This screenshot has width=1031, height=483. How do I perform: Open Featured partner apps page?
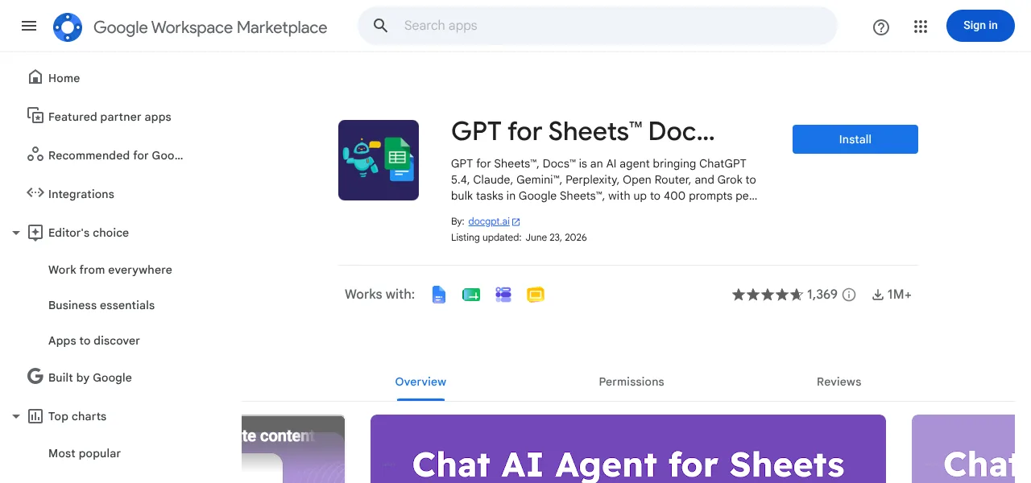click(110, 117)
